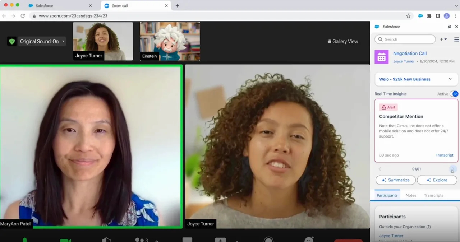Close the Salesforce browser tab
The width and height of the screenshot is (460, 242).
pyautogui.click(x=90, y=6)
